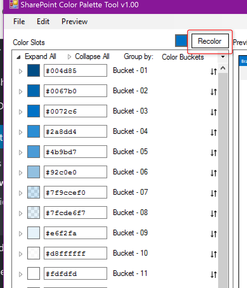Expand the Bucket - 01 row

click(x=21, y=71)
